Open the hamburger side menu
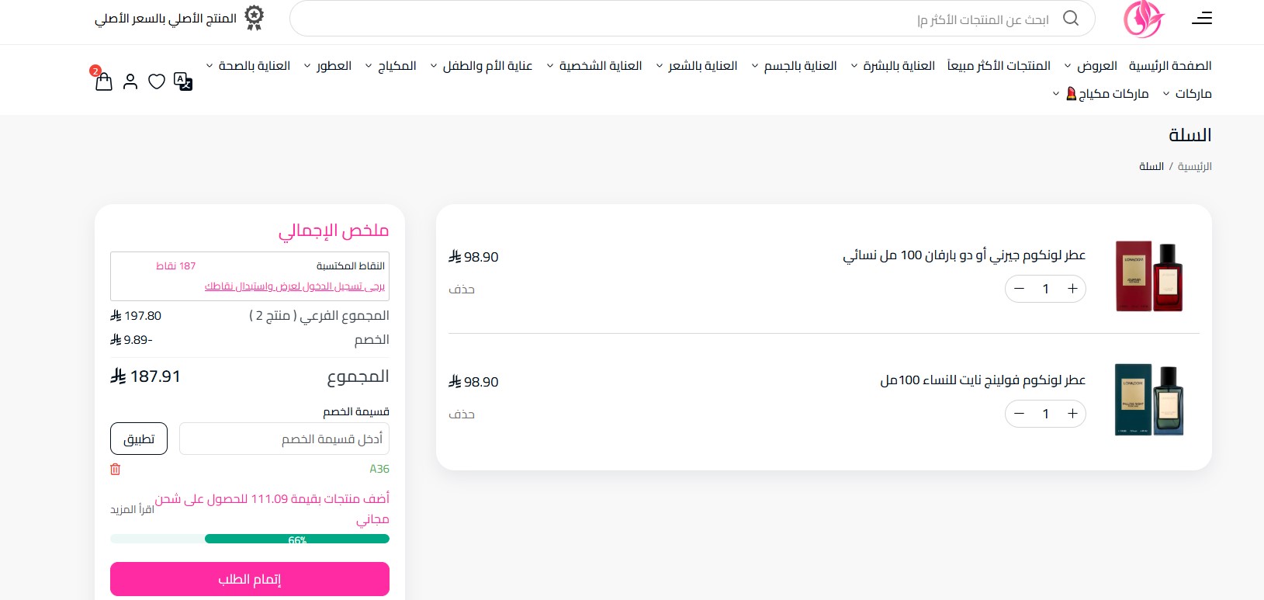The width and height of the screenshot is (1264, 600). pos(1202,18)
